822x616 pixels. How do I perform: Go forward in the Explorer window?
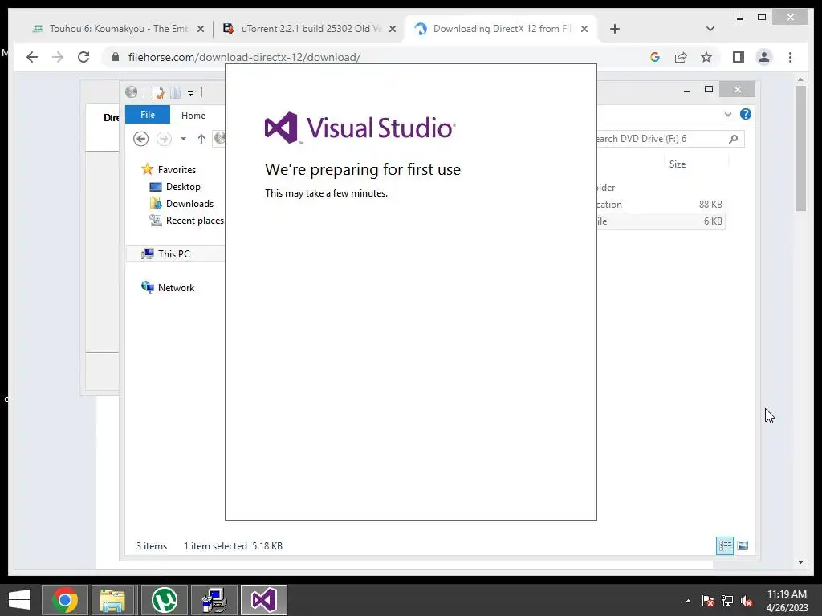(x=164, y=139)
